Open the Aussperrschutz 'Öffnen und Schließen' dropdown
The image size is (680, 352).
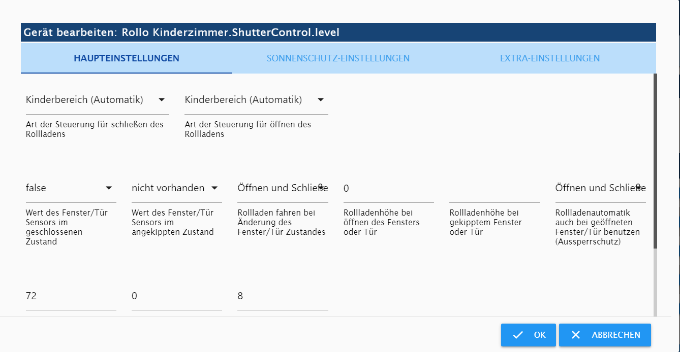click(x=601, y=188)
